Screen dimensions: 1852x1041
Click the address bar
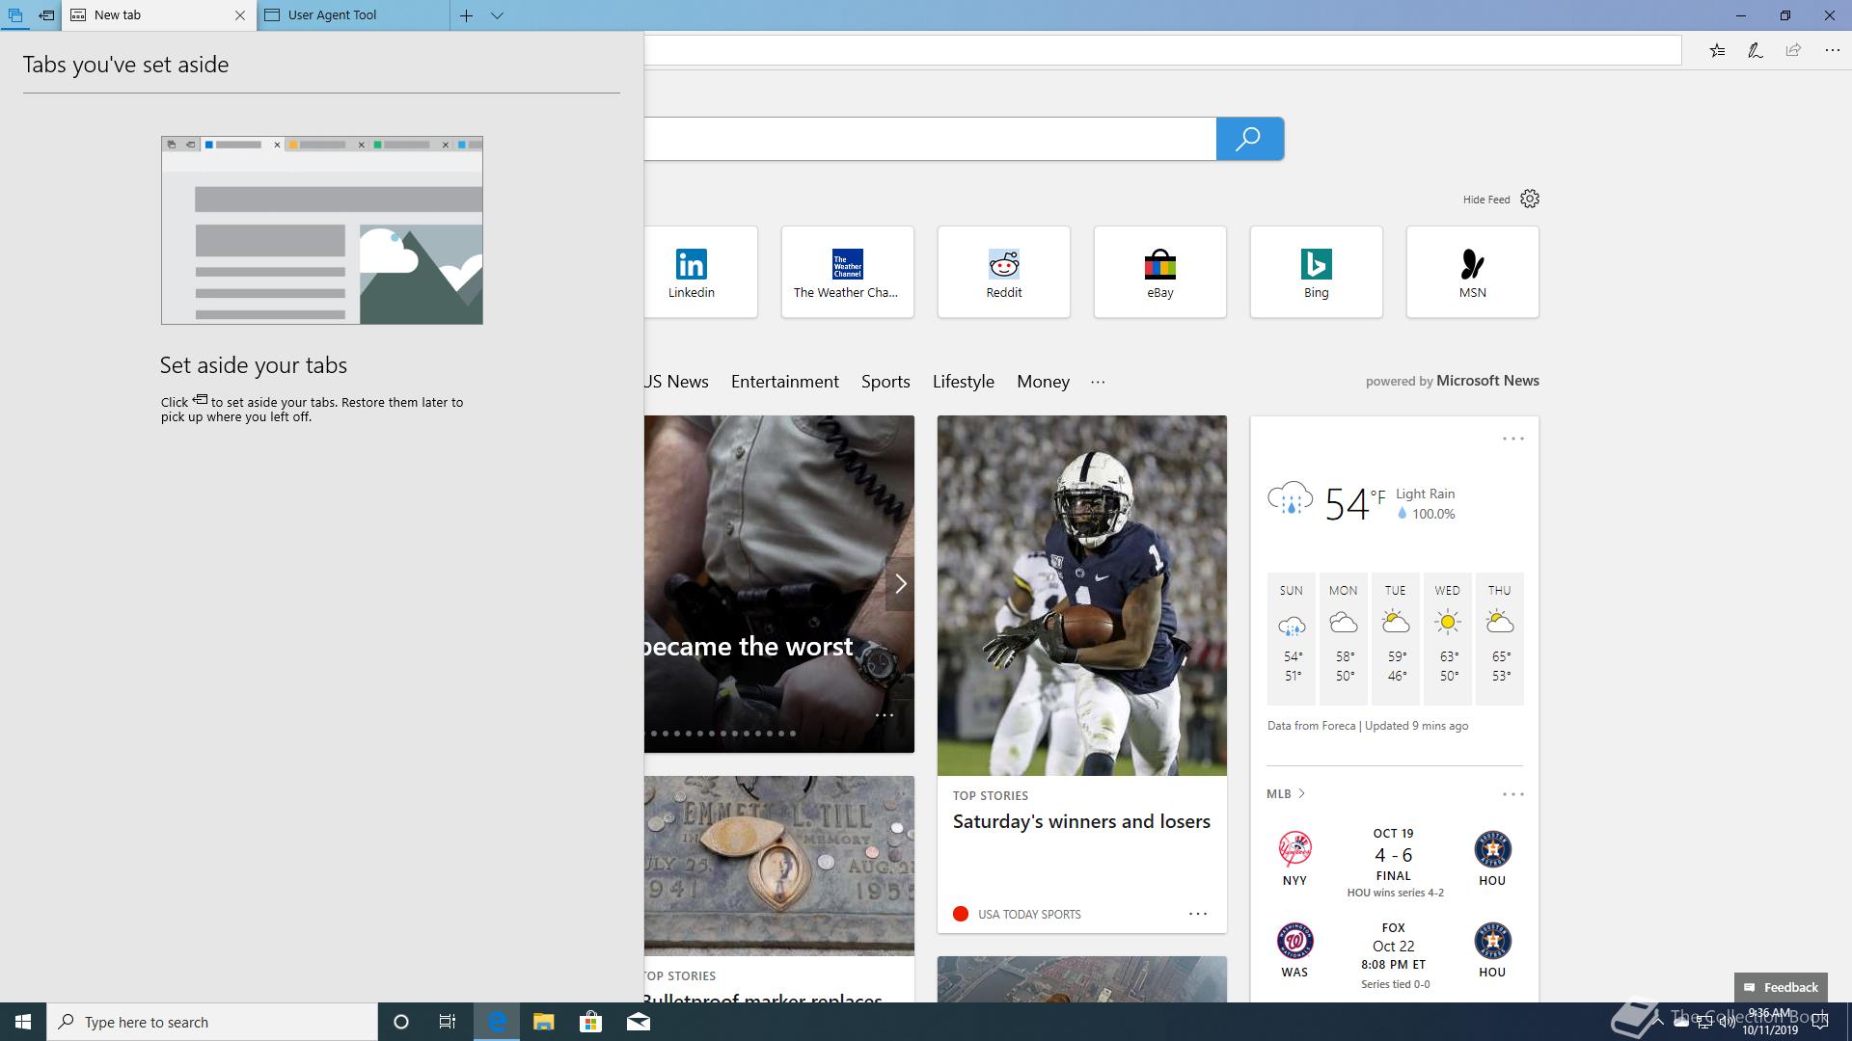1162,50
